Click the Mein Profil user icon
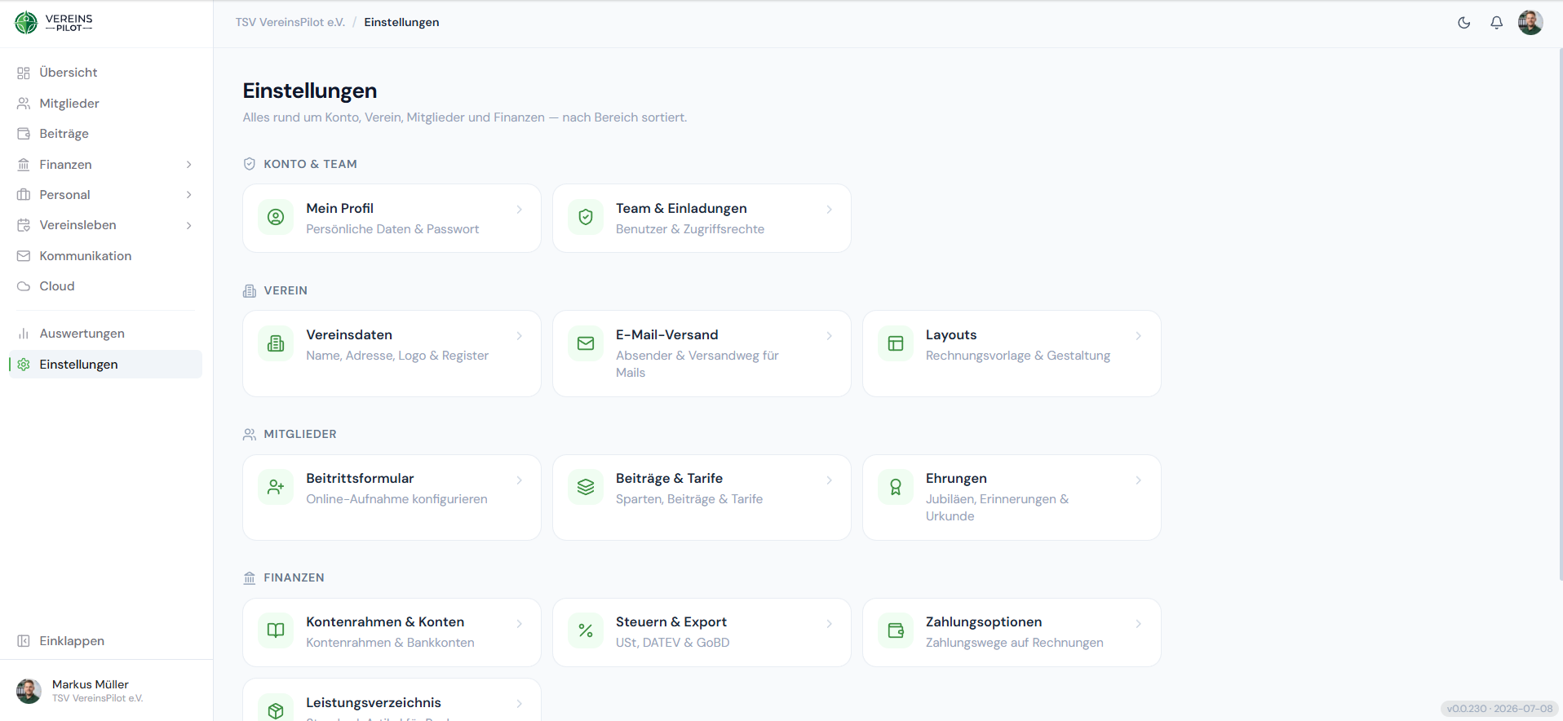 click(276, 217)
